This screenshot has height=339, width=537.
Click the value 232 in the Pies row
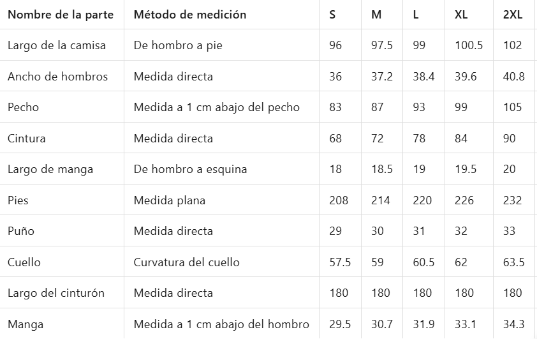click(x=512, y=200)
